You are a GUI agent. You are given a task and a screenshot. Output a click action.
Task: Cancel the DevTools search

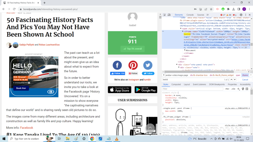click(245, 80)
